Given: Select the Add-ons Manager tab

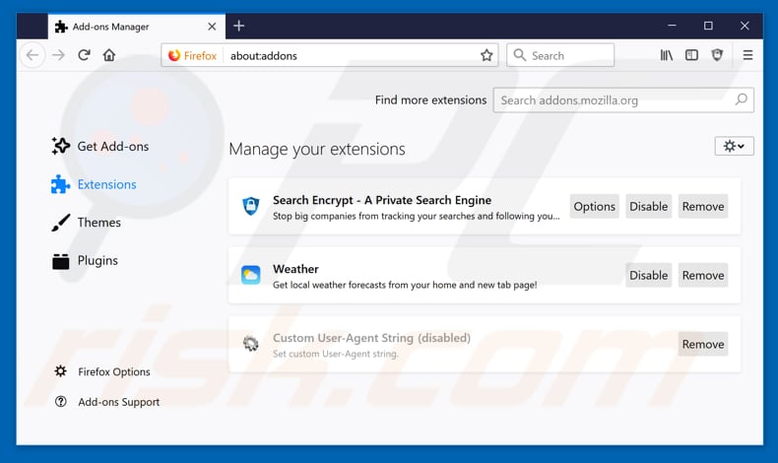Looking at the screenshot, I should [136, 27].
